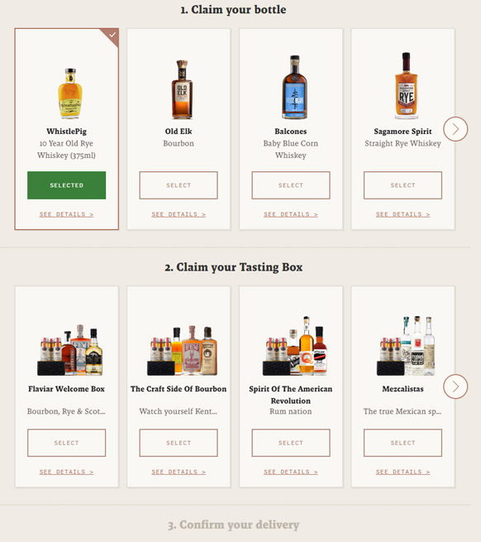This screenshot has height=542, width=481.
Task: Click the Balcones Baby Blue bottle image
Action: coord(294,87)
